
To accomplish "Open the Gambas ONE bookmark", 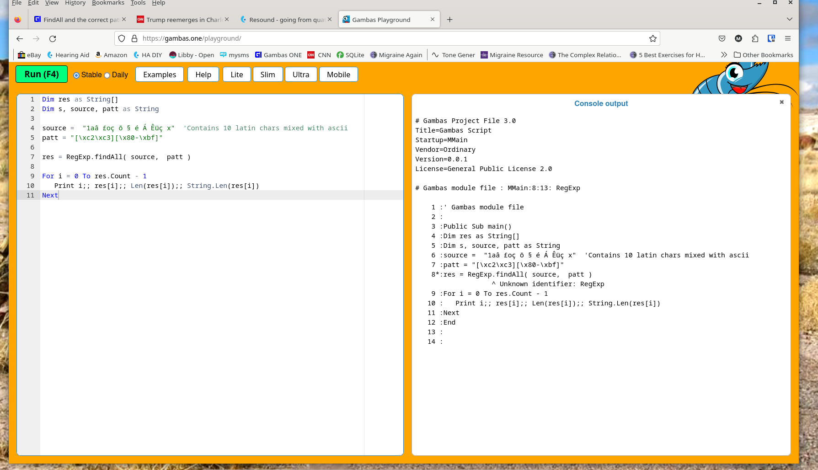I will [278, 55].
